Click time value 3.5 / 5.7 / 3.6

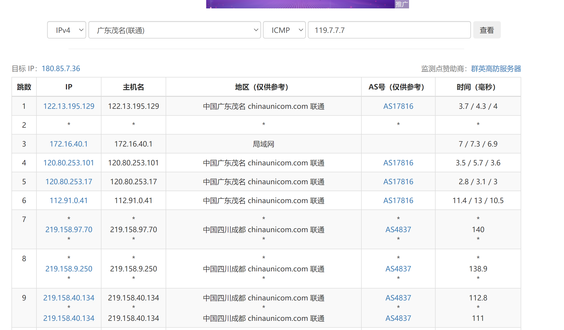pyautogui.click(x=478, y=163)
